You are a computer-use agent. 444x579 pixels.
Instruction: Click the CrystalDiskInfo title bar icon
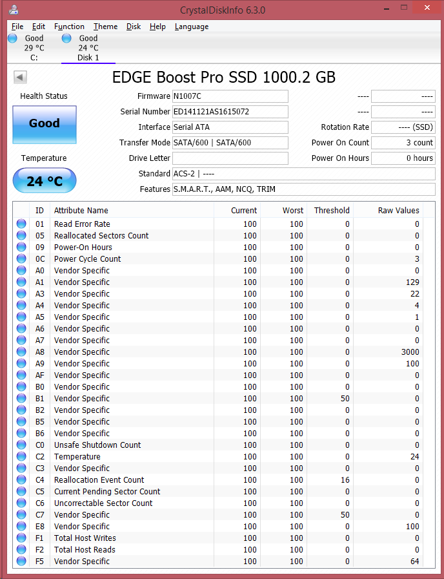(14, 9)
